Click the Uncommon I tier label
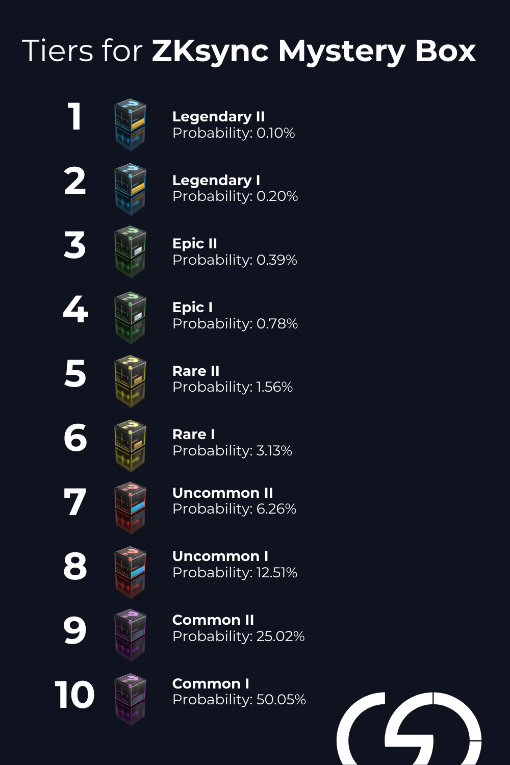The height and width of the screenshot is (765, 510). coord(220,556)
